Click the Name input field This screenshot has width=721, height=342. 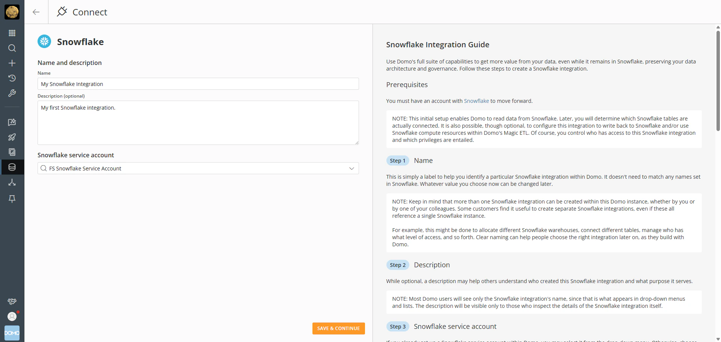coord(198,84)
